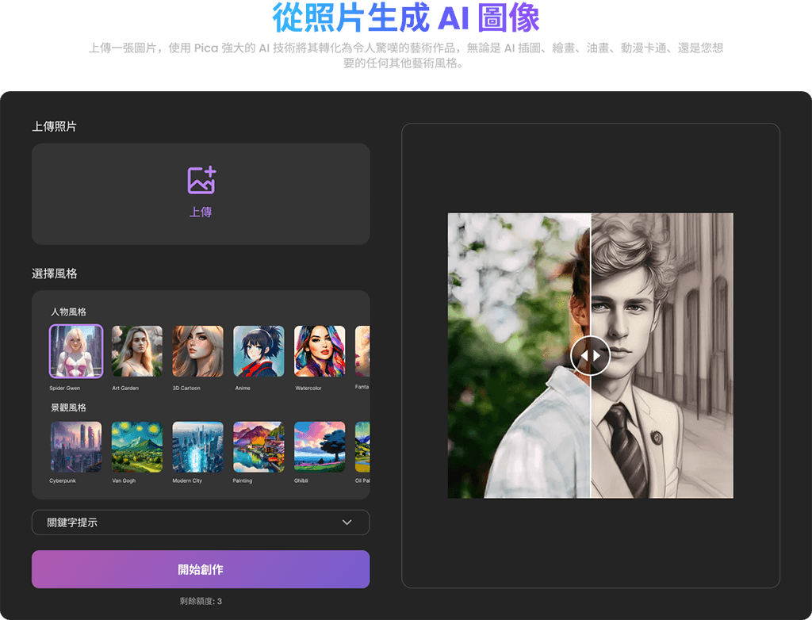
Task: Click the Cyberpunk caption text
Action: pyautogui.click(x=63, y=480)
